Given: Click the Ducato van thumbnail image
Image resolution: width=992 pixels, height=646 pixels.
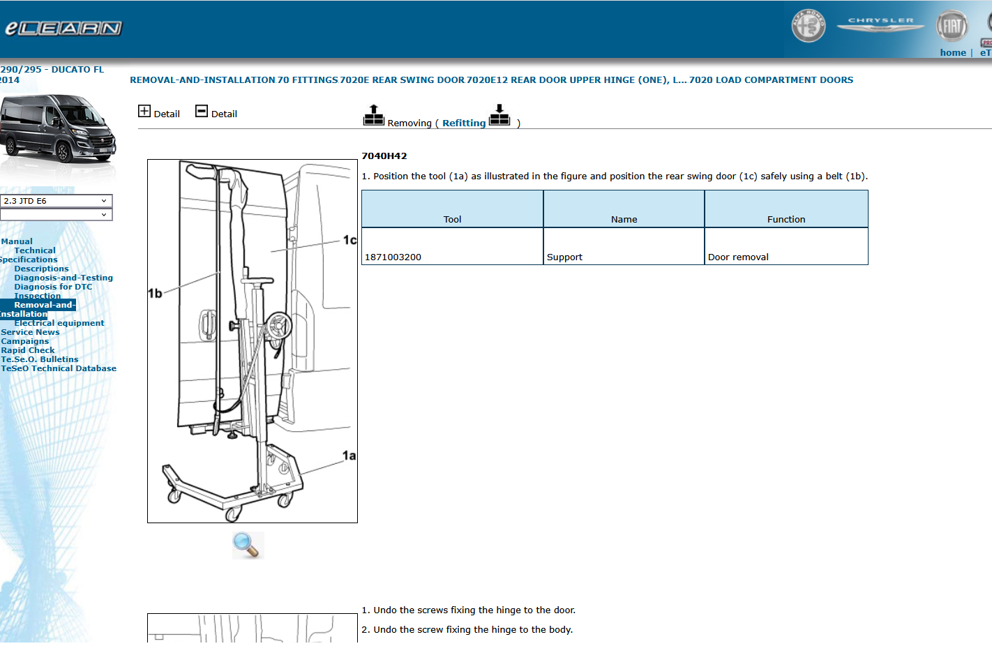Looking at the screenshot, I should pos(57,129).
